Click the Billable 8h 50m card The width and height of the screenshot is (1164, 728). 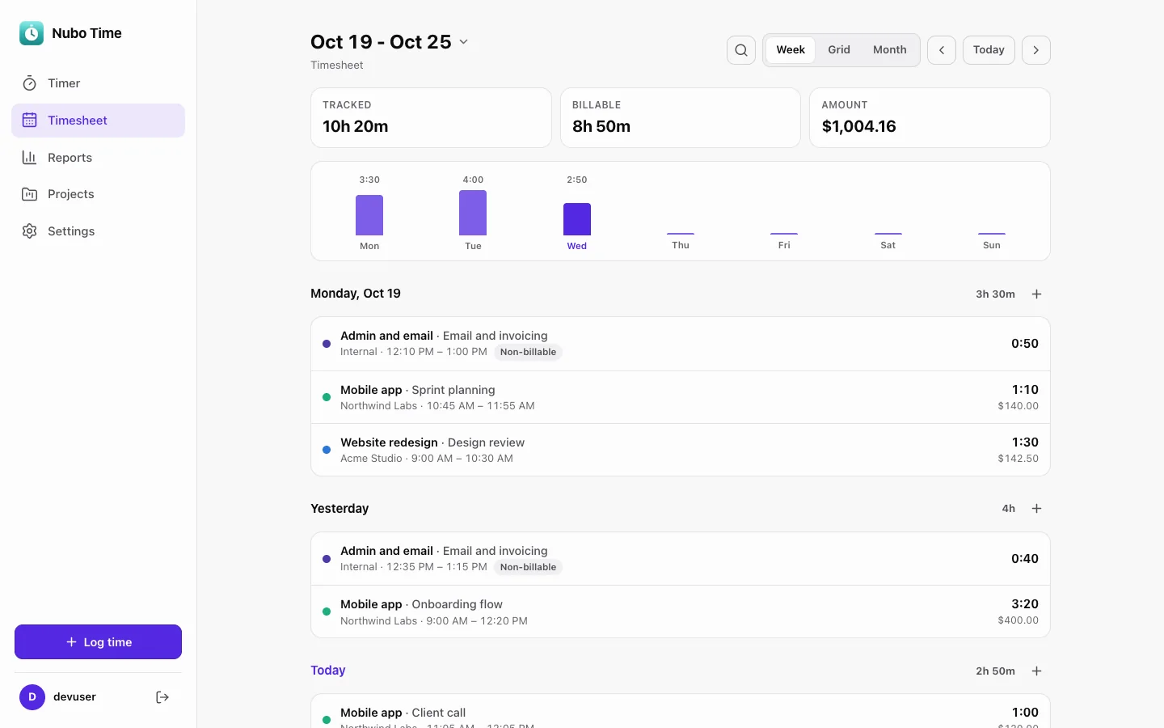(x=681, y=118)
